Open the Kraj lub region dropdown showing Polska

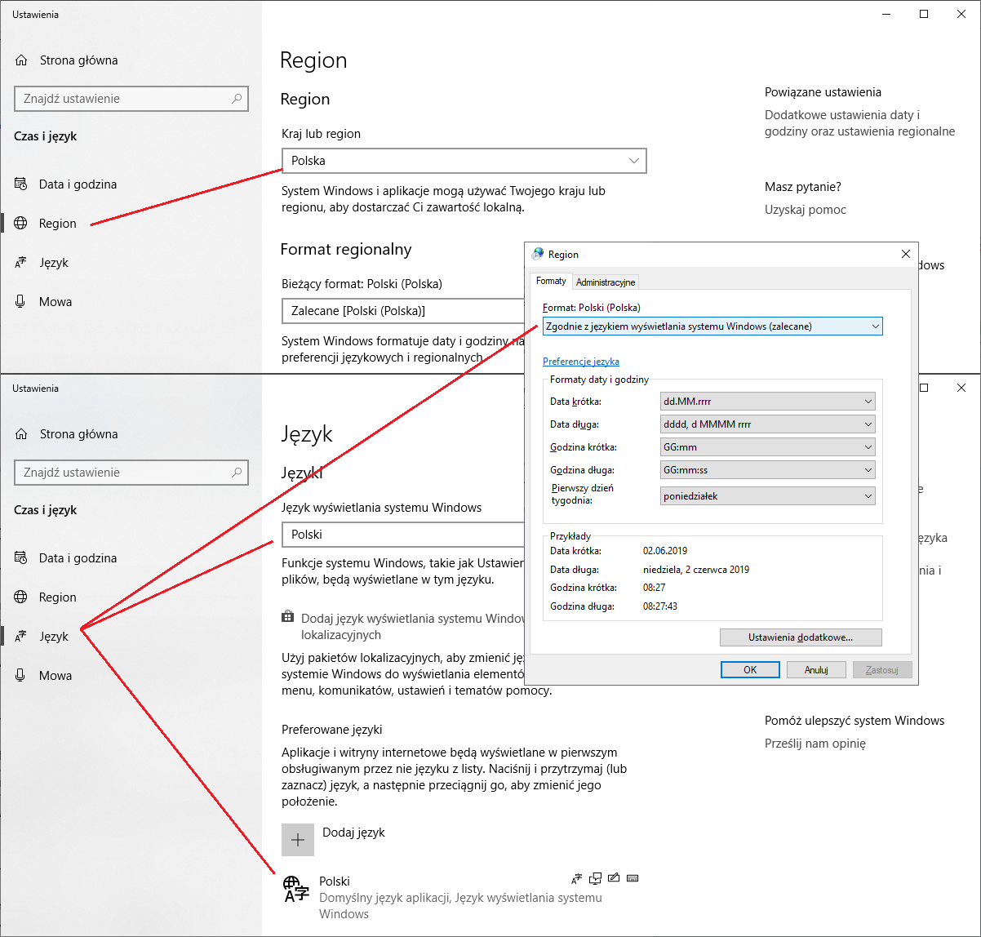(x=464, y=161)
